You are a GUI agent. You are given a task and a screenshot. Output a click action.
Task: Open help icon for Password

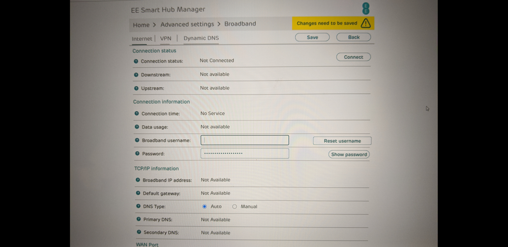(x=137, y=154)
